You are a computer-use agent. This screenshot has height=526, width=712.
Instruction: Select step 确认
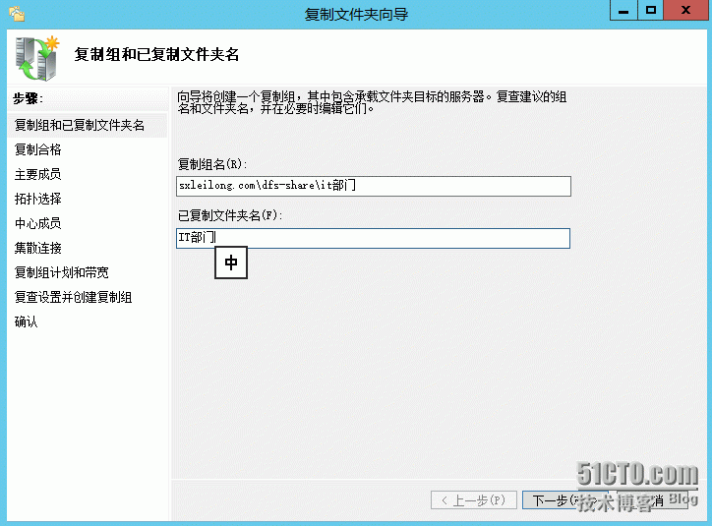[26, 321]
